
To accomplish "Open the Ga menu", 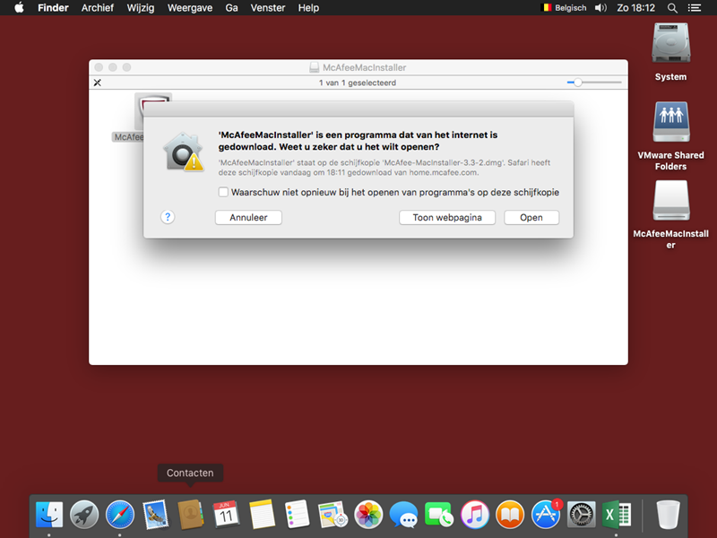I will click(x=231, y=8).
